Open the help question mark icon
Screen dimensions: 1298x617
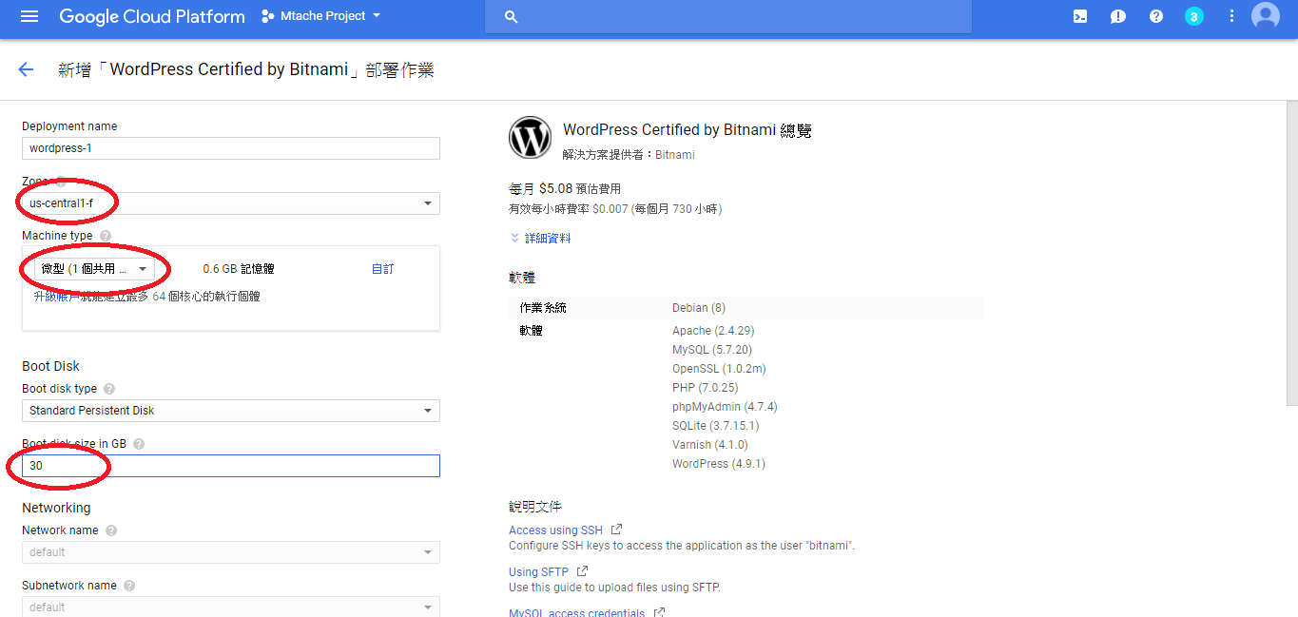click(1156, 16)
